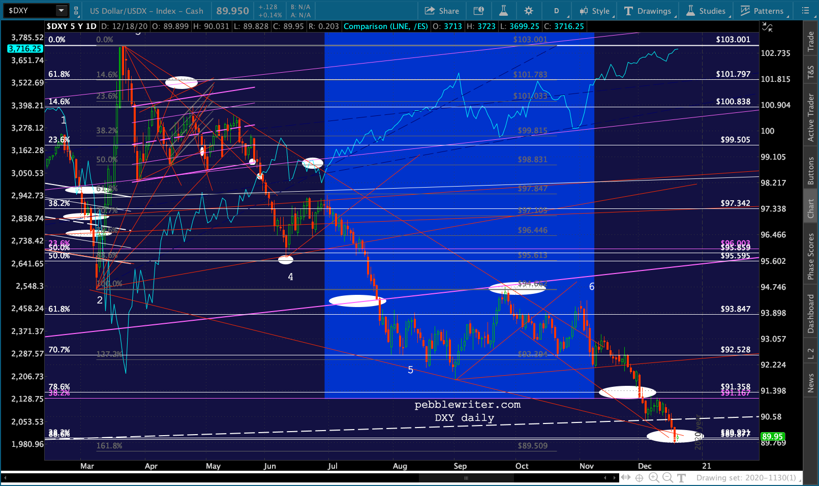819x486 pixels.
Task: Click the green 89.95 current price label
Action: [x=772, y=437]
